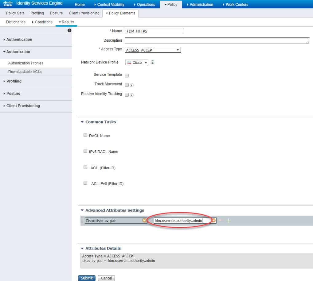Open the Context Visibility menu
The width and height of the screenshot is (313, 281).
point(109,4)
